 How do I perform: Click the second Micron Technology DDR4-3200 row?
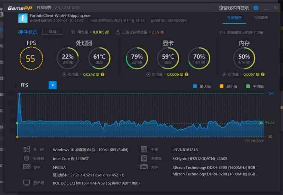pos(214,174)
